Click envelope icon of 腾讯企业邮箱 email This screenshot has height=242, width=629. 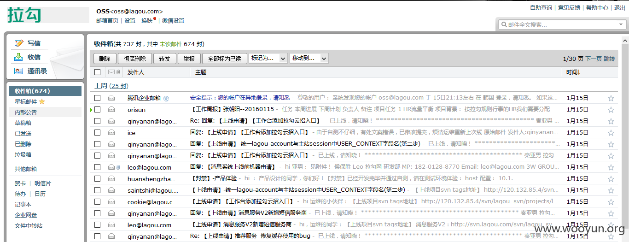(111, 98)
